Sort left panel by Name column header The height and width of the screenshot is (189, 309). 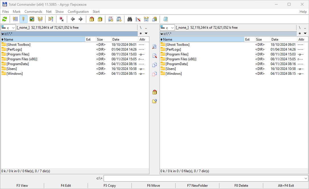click(x=43, y=40)
